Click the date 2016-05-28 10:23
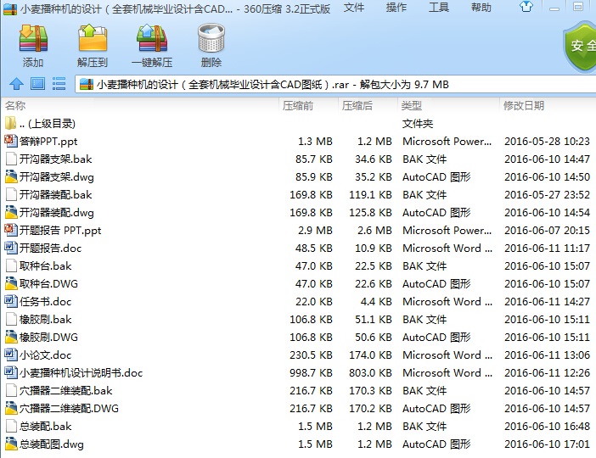The width and height of the screenshot is (596, 458). [547, 141]
